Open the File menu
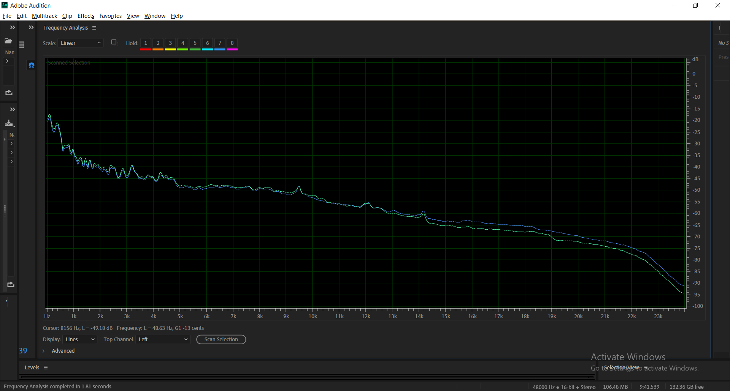Viewport: 730px width, 391px height. [x=7, y=16]
